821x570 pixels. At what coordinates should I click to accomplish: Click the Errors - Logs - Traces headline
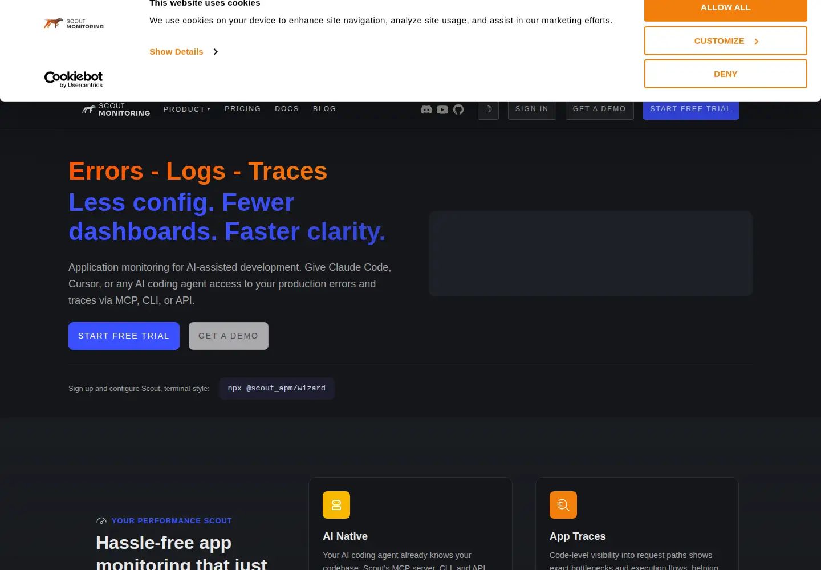click(x=198, y=171)
